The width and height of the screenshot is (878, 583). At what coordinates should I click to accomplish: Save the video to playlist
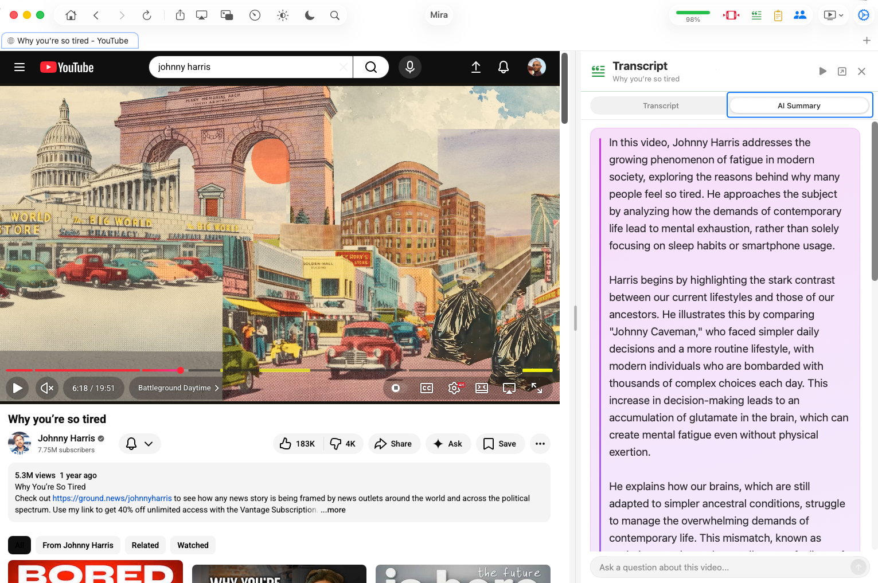pyautogui.click(x=500, y=444)
